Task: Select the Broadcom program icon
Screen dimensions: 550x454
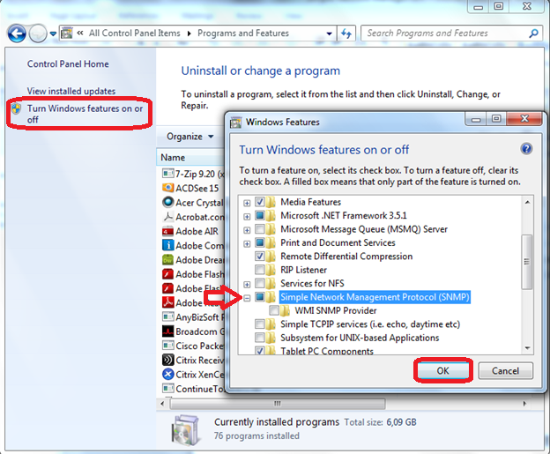Action: [x=168, y=331]
